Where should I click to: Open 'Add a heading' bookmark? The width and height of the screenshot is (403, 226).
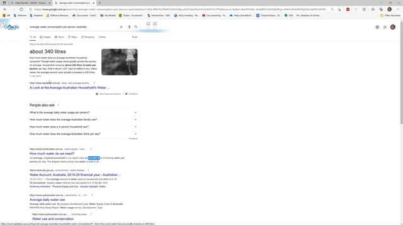point(186,15)
